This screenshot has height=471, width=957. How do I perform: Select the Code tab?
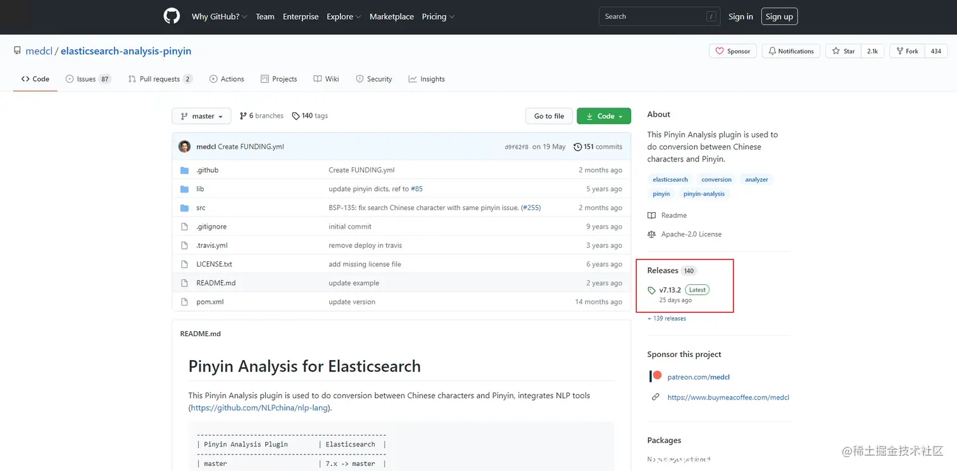(x=35, y=79)
